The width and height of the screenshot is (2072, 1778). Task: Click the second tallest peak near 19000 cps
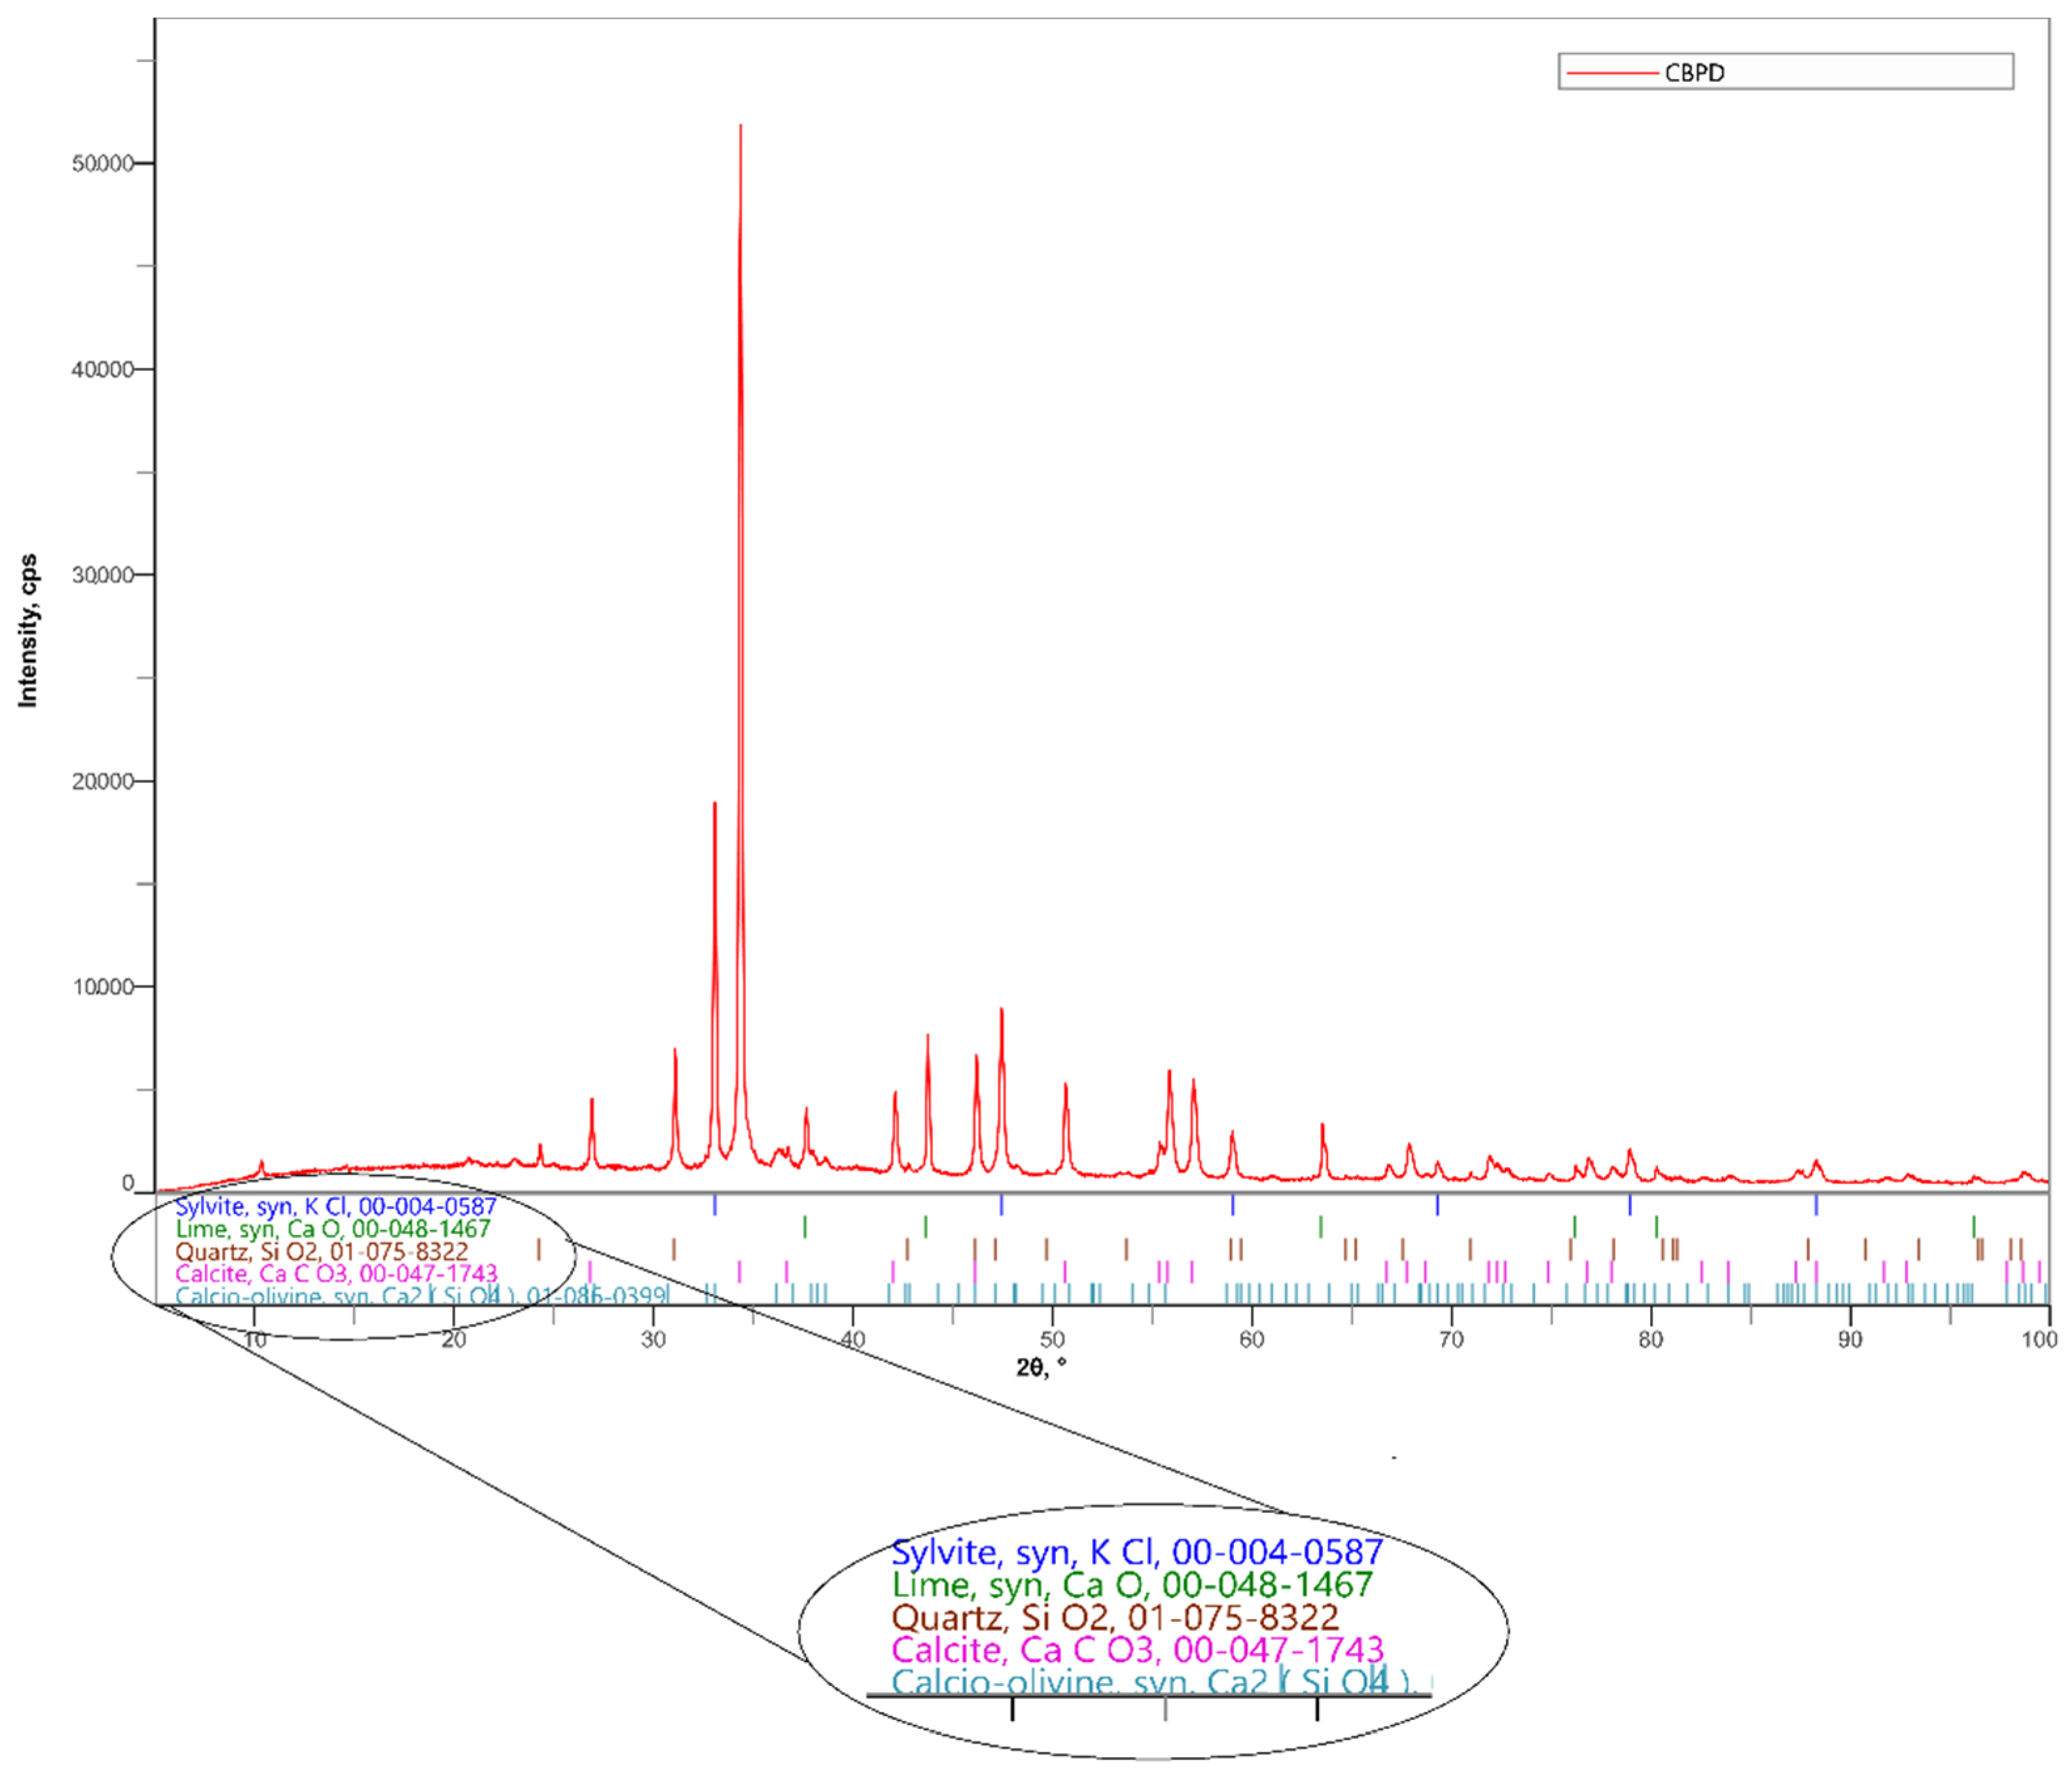pos(714,804)
